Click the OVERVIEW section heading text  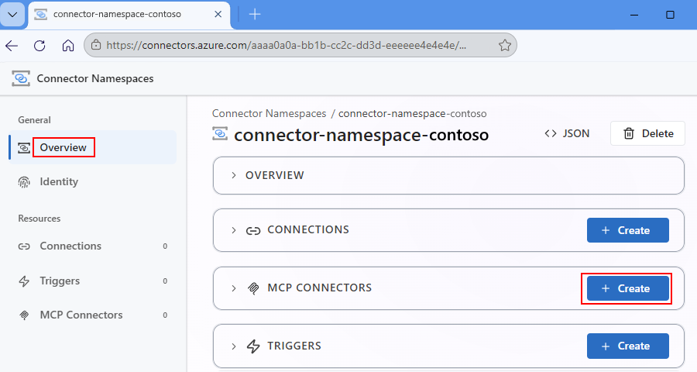pyautogui.click(x=275, y=175)
